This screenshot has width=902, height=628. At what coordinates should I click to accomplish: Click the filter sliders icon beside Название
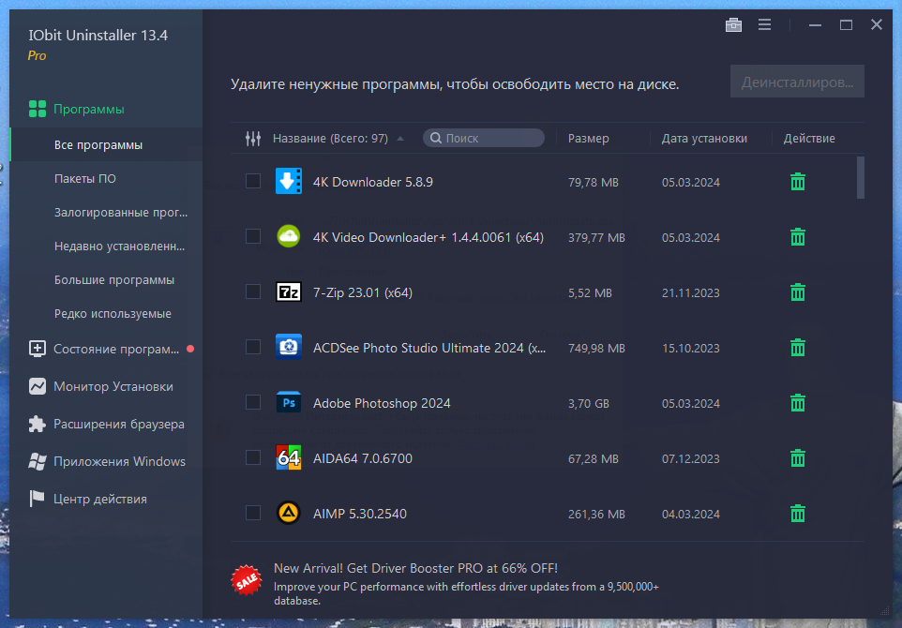[x=253, y=138]
